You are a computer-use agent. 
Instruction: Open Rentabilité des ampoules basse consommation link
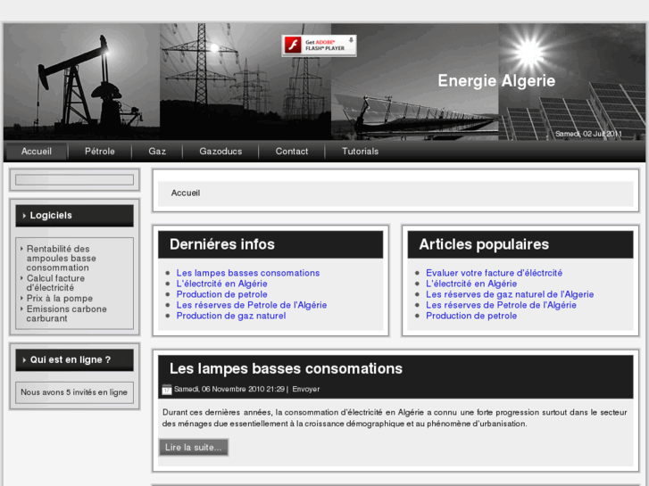coord(62,258)
